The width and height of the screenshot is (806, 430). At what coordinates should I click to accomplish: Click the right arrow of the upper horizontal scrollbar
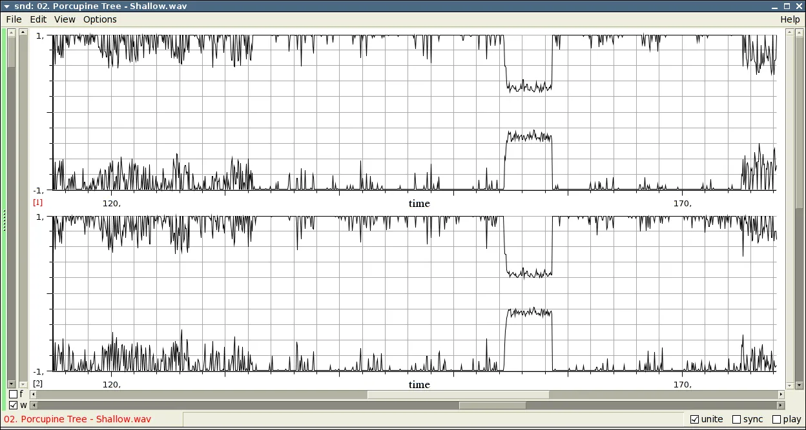click(x=781, y=395)
